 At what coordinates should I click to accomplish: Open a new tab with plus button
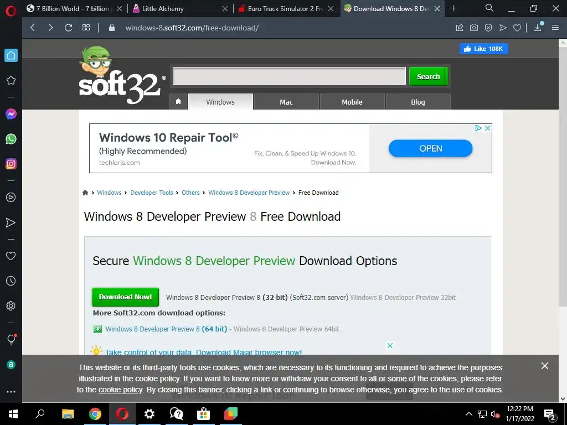453,8
